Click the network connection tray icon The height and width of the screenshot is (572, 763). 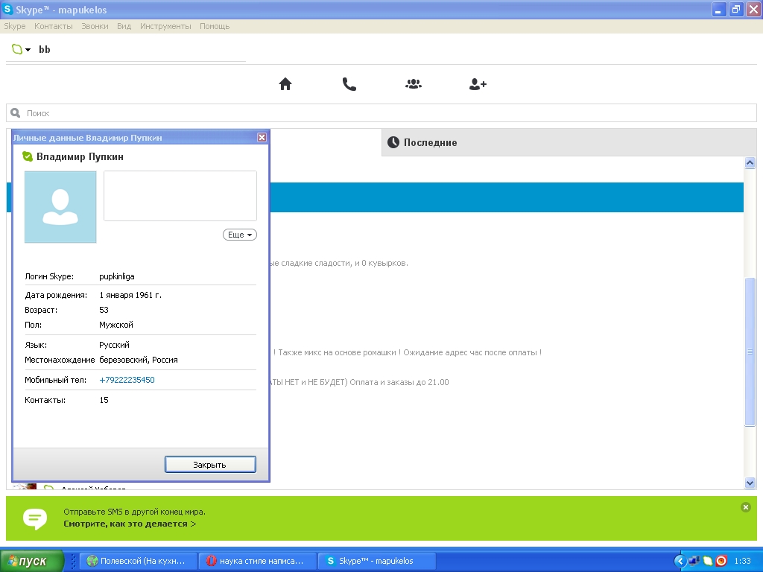tap(694, 561)
